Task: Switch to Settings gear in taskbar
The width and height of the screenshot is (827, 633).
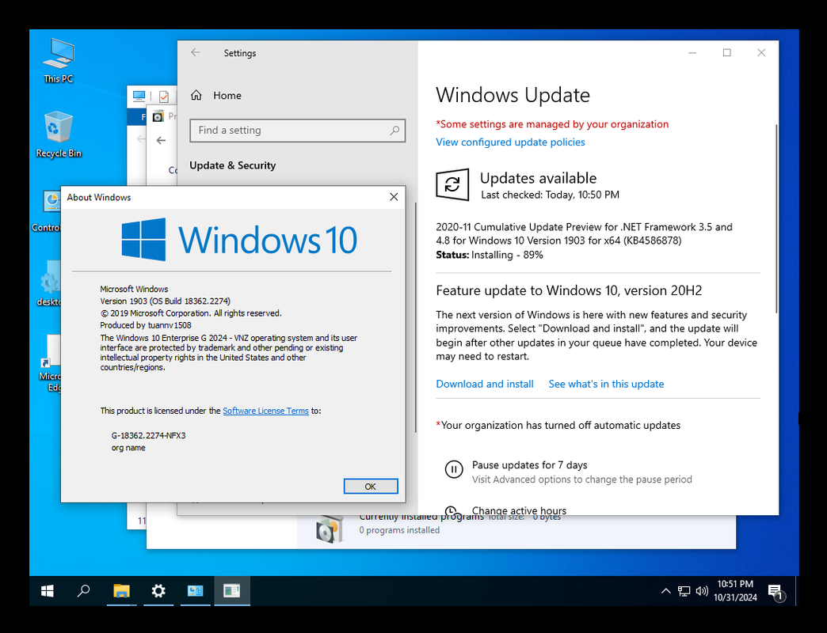Action: pos(158,591)
